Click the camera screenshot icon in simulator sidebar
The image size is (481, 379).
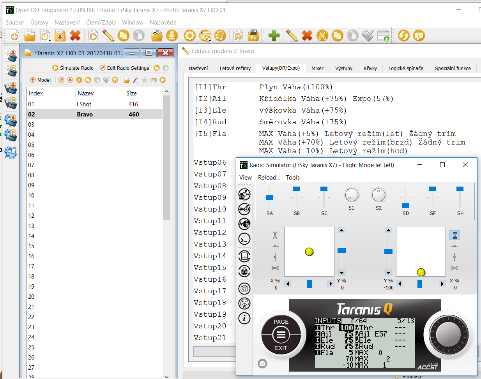tap(244, 289)
